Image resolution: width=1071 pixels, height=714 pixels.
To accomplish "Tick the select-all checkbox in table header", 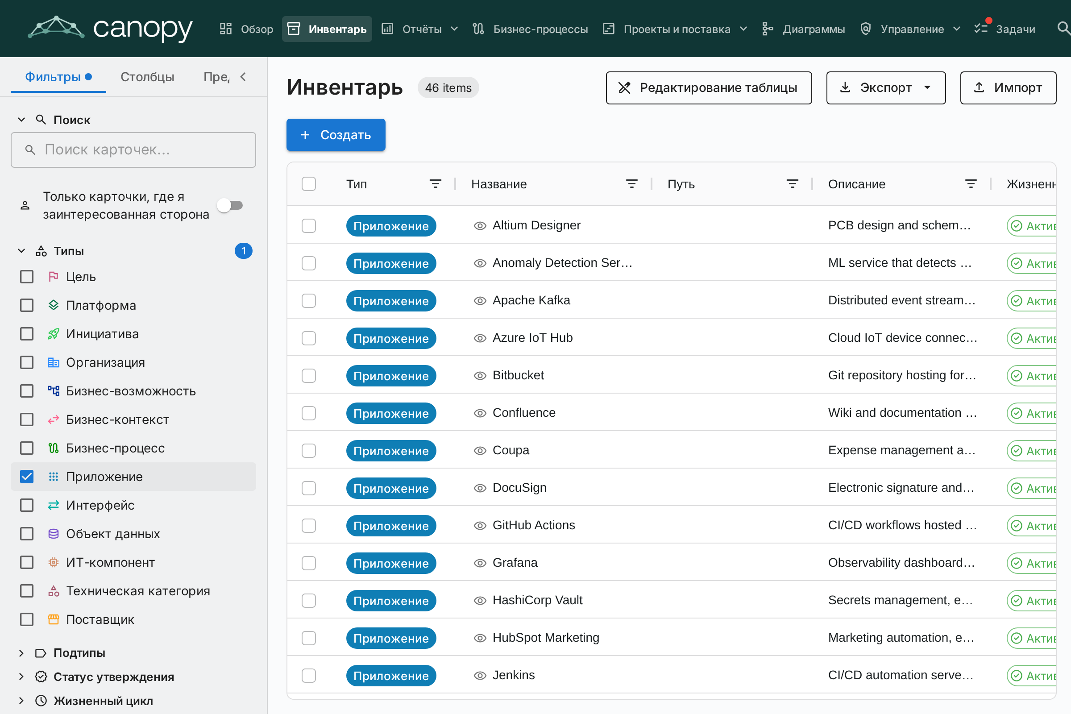I will point(309,184).
